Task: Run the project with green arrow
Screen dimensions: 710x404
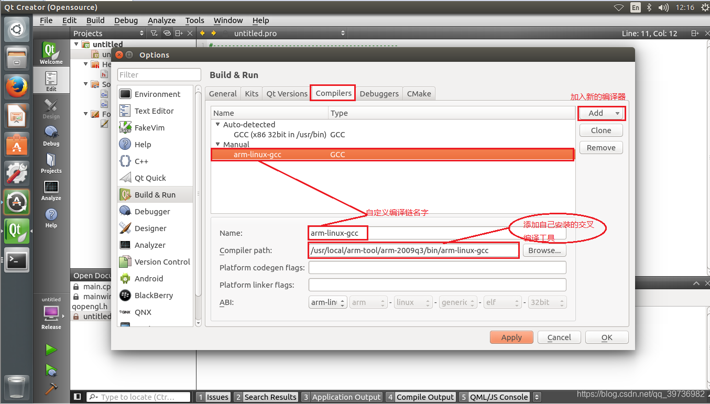Action: (51, 350)
